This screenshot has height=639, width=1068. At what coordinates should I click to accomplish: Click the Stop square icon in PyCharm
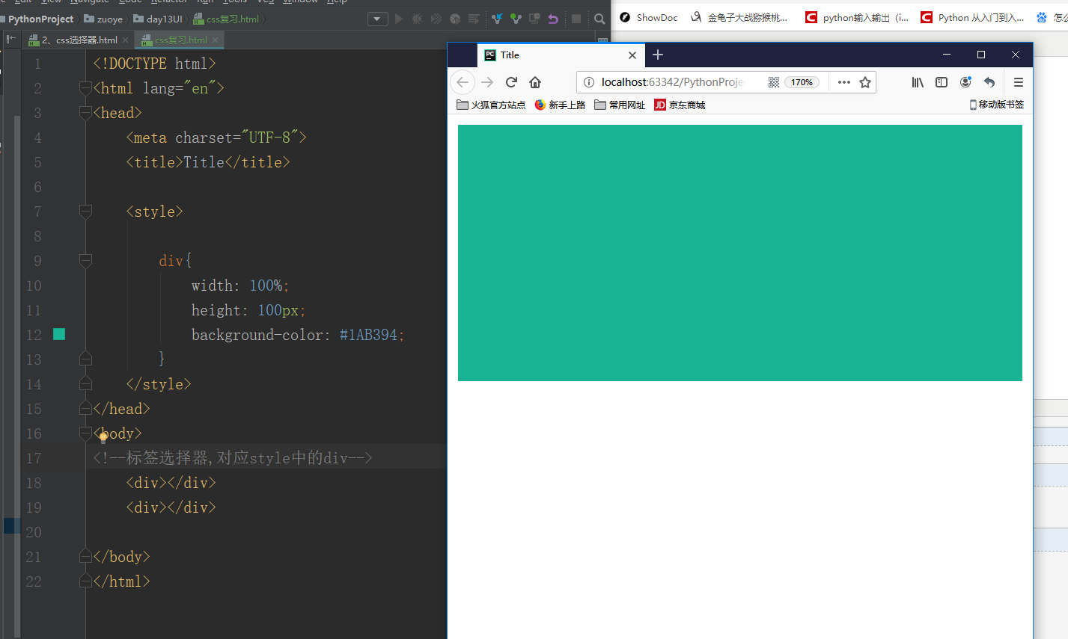[x=576, y=19]
